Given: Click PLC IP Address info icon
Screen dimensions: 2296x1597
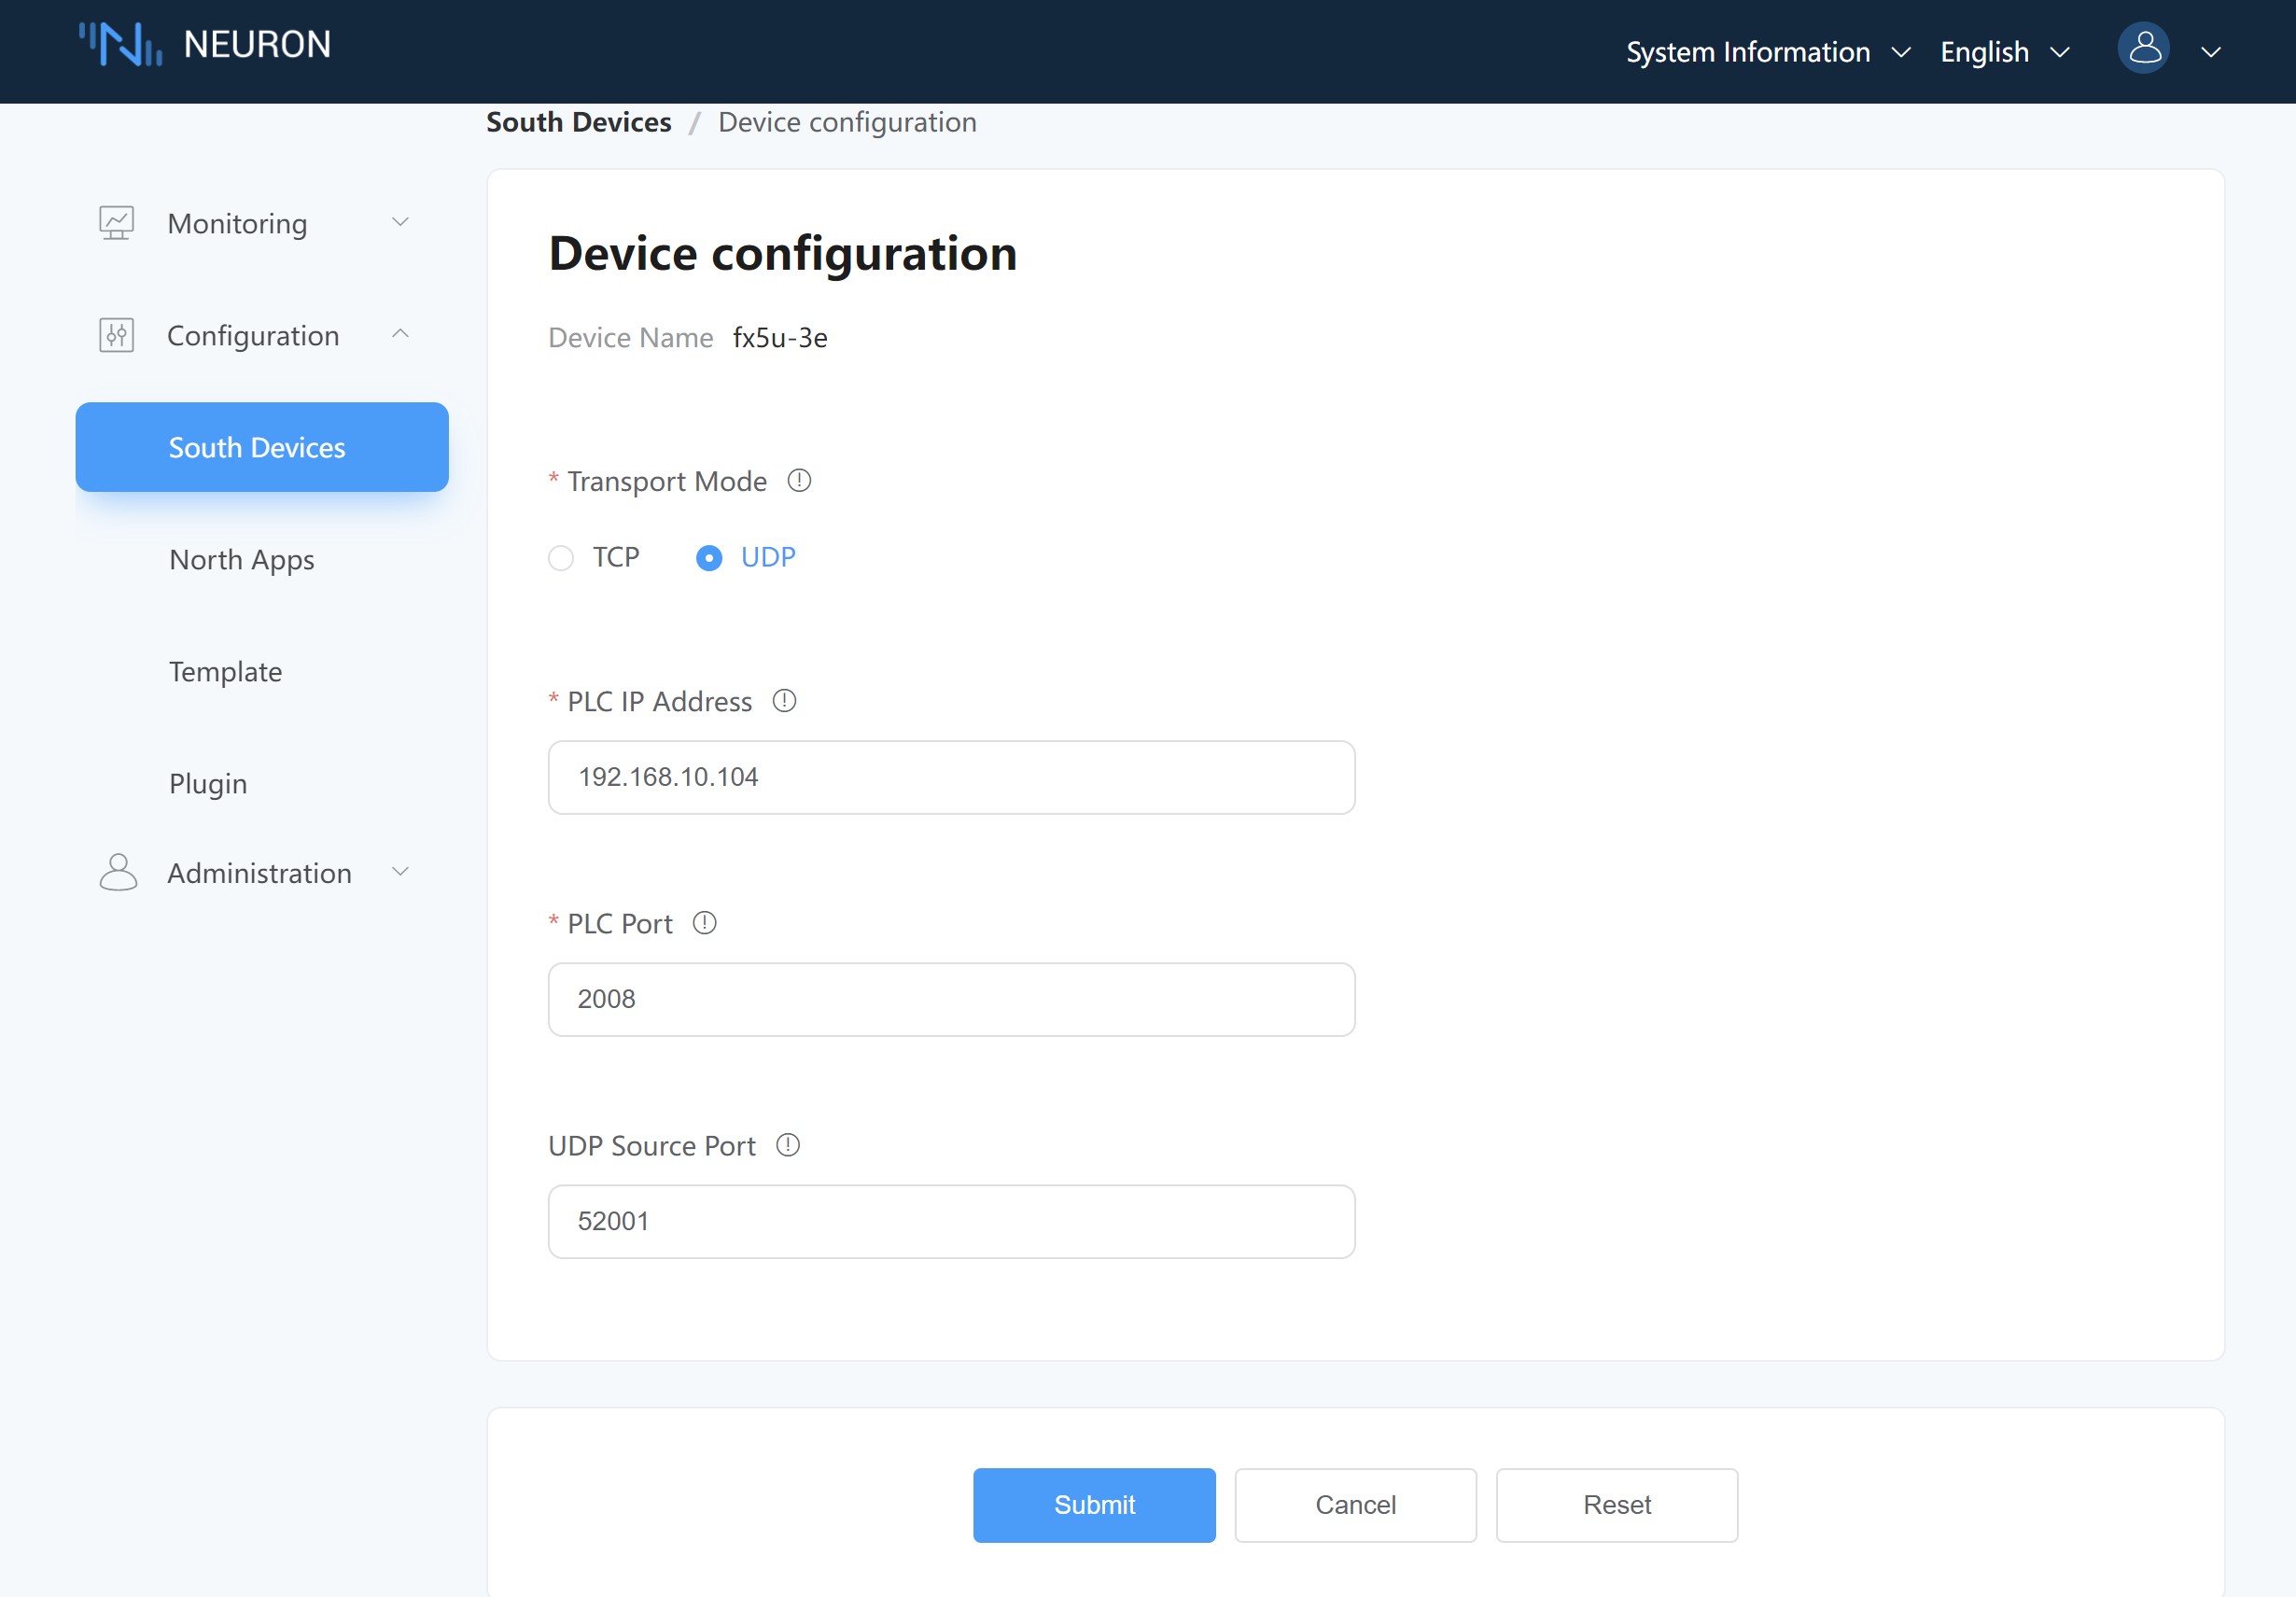Looking at the screenshot, I should pyautogui.click(x=784, y=701).
